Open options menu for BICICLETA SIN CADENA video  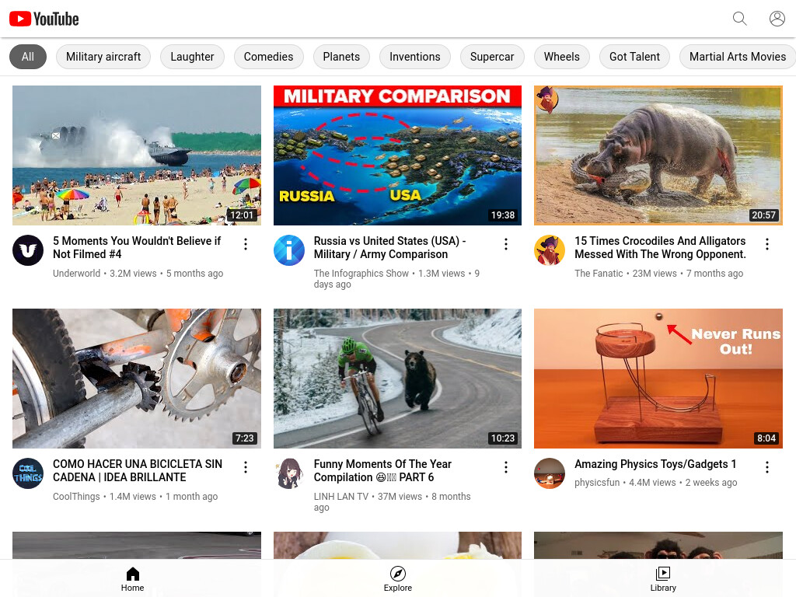245,467
